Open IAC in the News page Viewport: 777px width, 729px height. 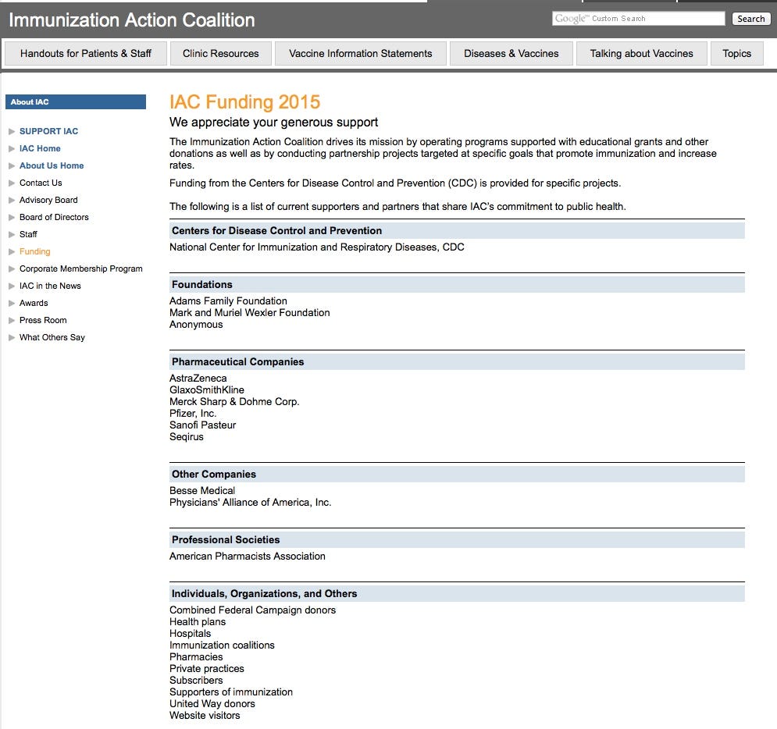click(50, 286)
